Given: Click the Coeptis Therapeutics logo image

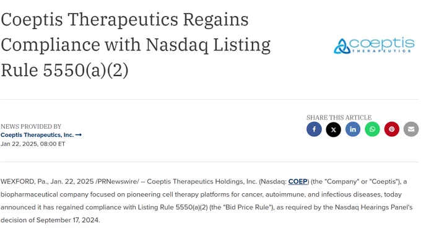Looking at the screenshot, I should (374, 46).
